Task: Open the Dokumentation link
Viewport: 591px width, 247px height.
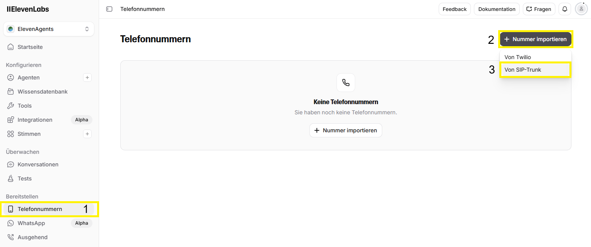Action: [497, 9]
